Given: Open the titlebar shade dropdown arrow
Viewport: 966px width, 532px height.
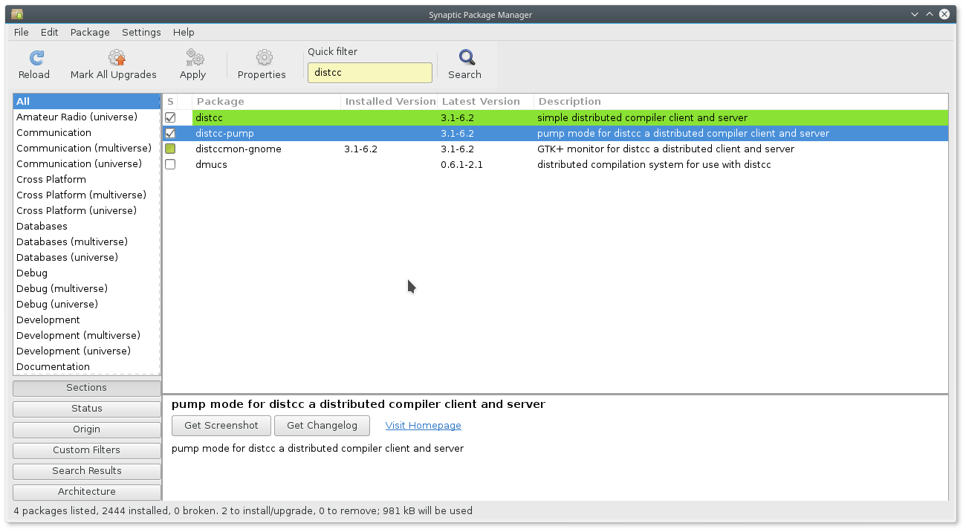Looking at the screenshot, I should tap(915, 13).
